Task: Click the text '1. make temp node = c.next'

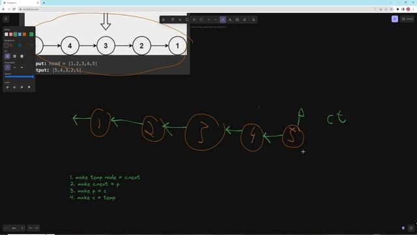Action: pyautogui.click(x=105, y=178)
